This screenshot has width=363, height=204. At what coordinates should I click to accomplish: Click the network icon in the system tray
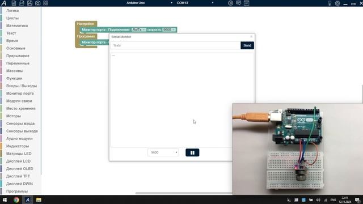coord(326,200)
